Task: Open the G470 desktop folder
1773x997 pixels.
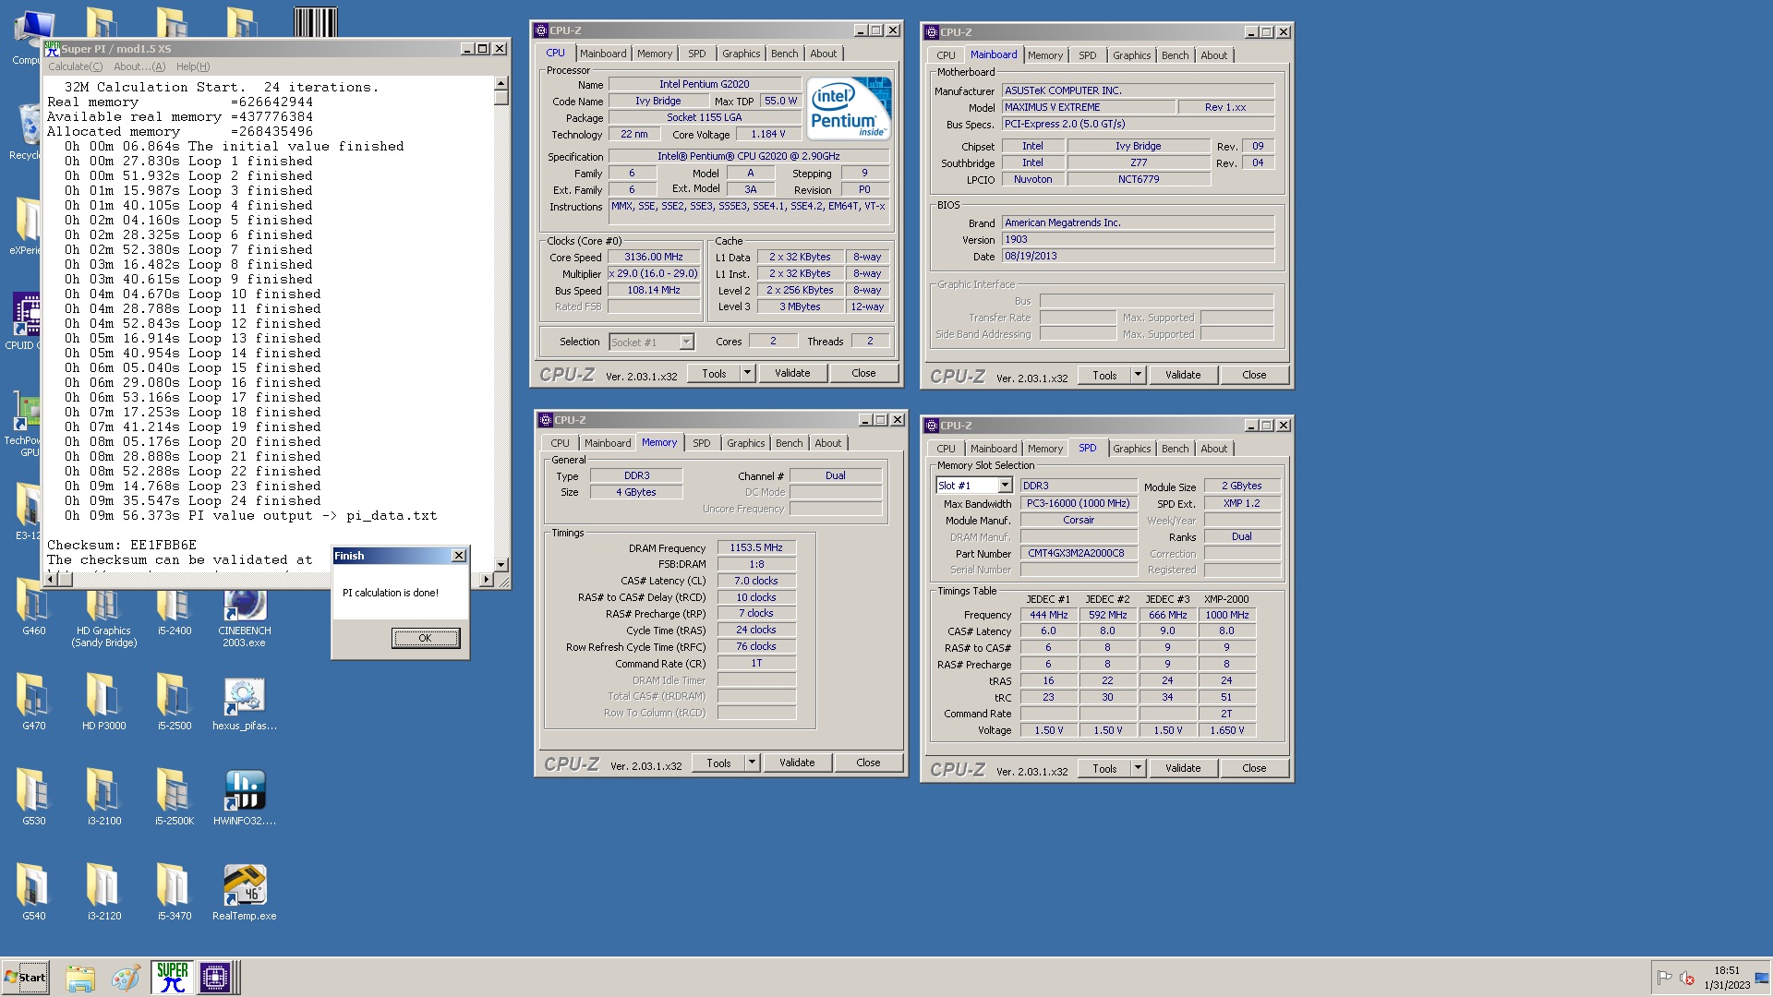Action: click(x=33, y=702)
